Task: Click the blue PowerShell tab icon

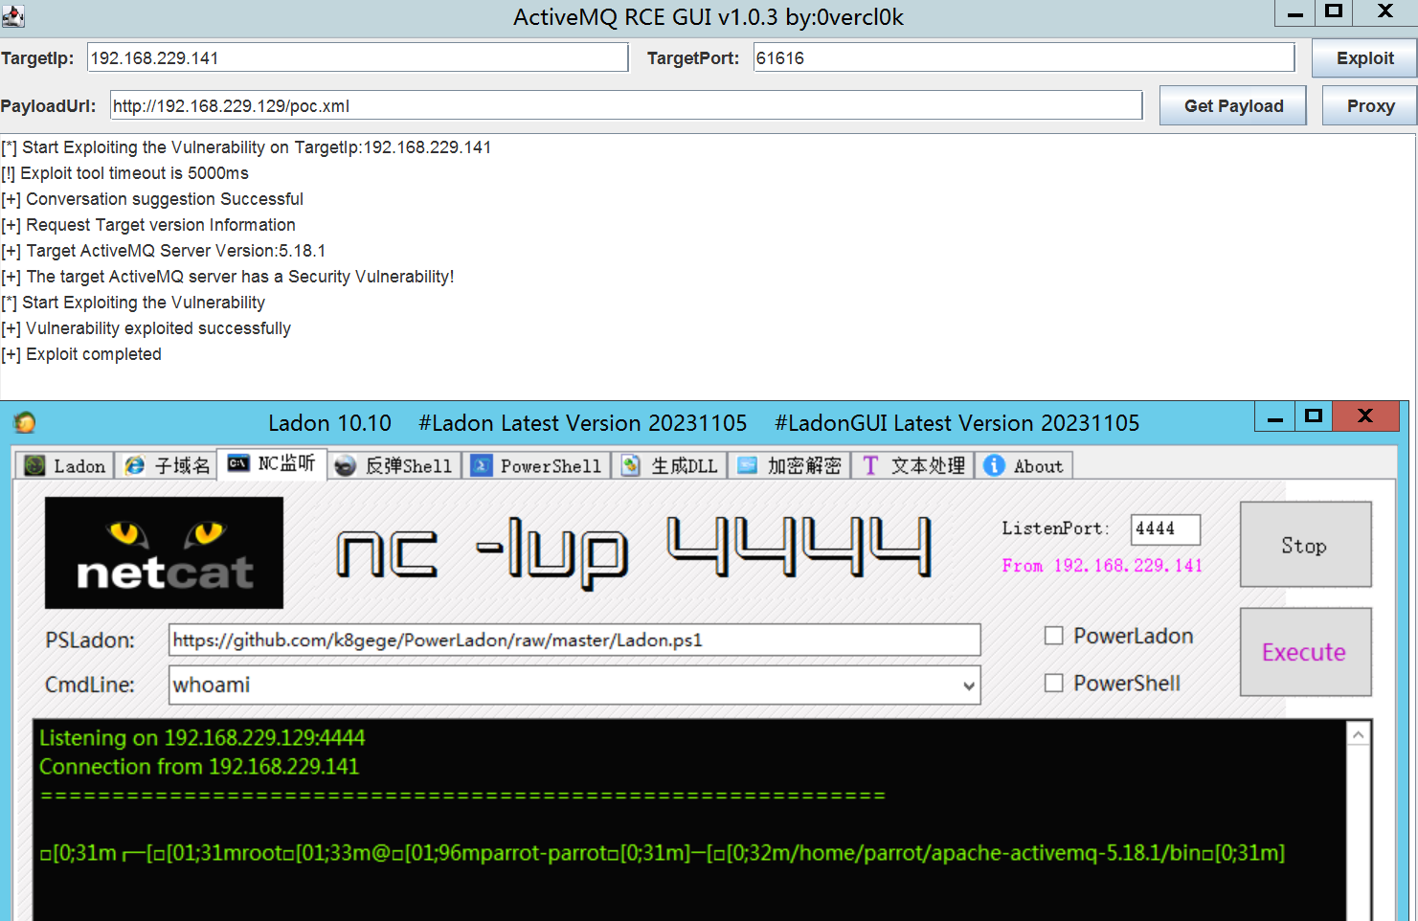Action: (x=482, y=465)
